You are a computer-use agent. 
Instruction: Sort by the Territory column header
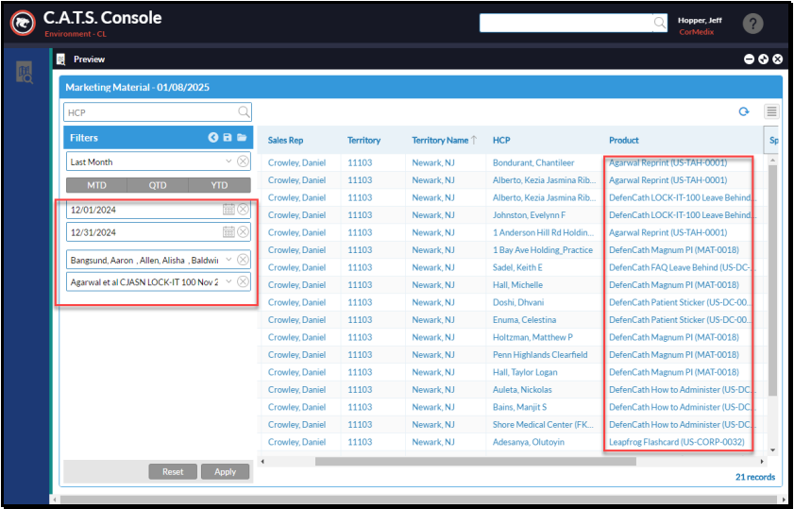click(x=363, y=141)
